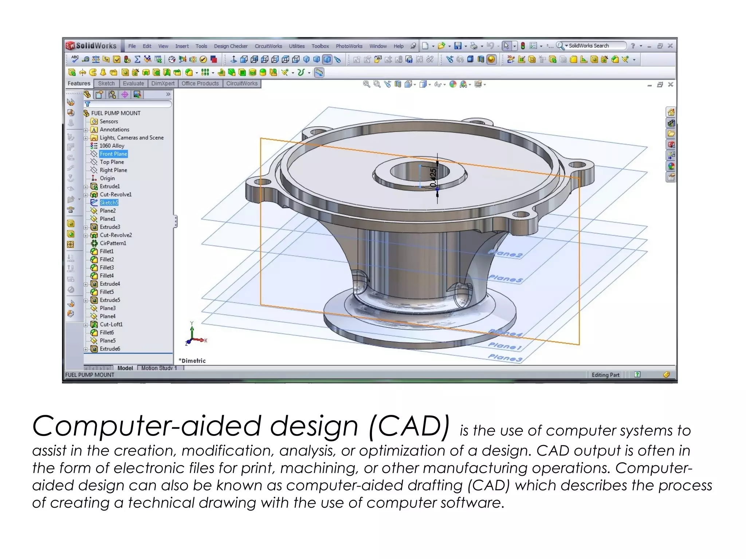Open the dropdown arrow next to New document
The width and height of the screenshot is (746, 559).
pyautogui.click(x=433, y=46)
